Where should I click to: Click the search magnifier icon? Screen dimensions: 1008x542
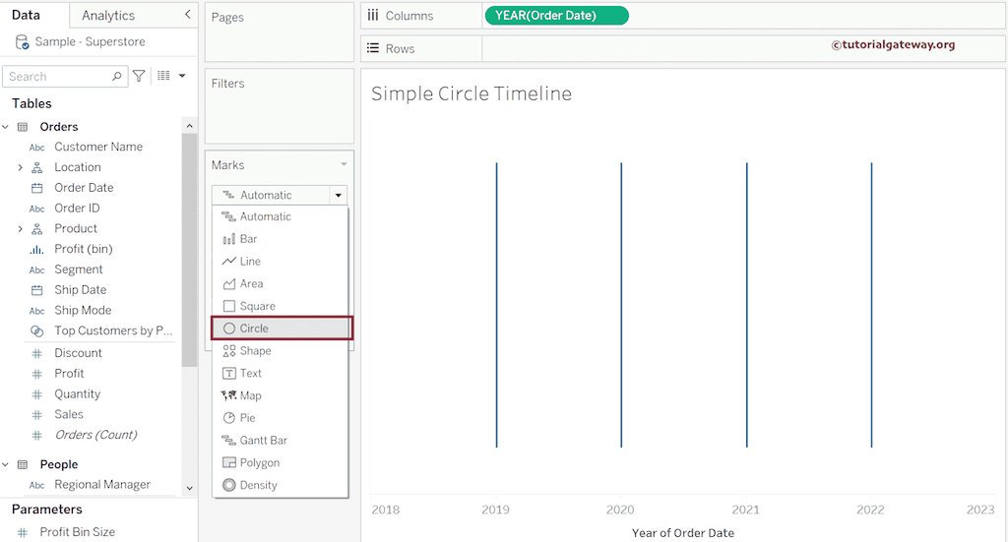click(x=117, y=76)
